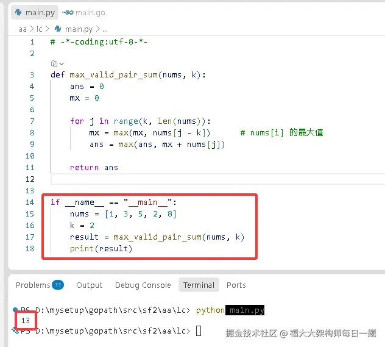
Task: Click 'python' command in the terminal
Action: click(x=210, y=310)
